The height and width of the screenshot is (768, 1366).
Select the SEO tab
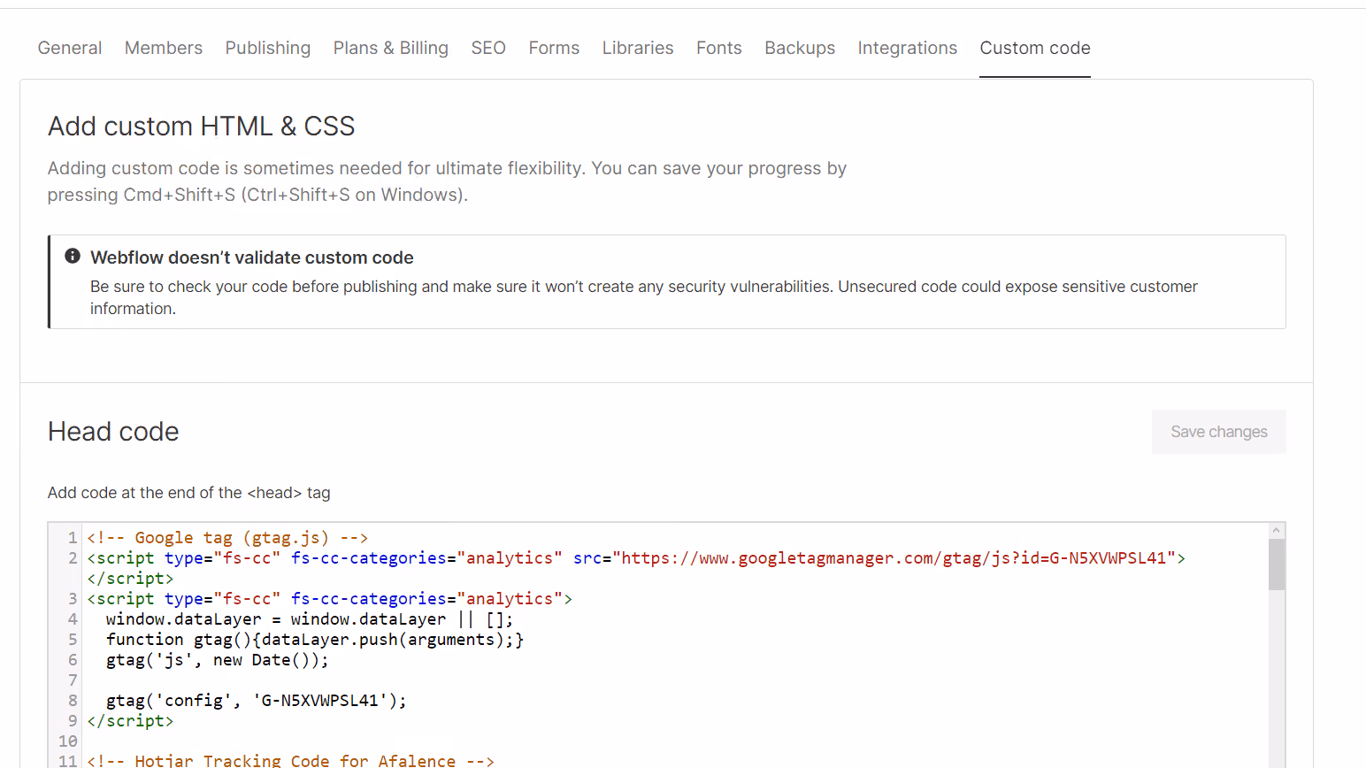[x=488, y=48]
